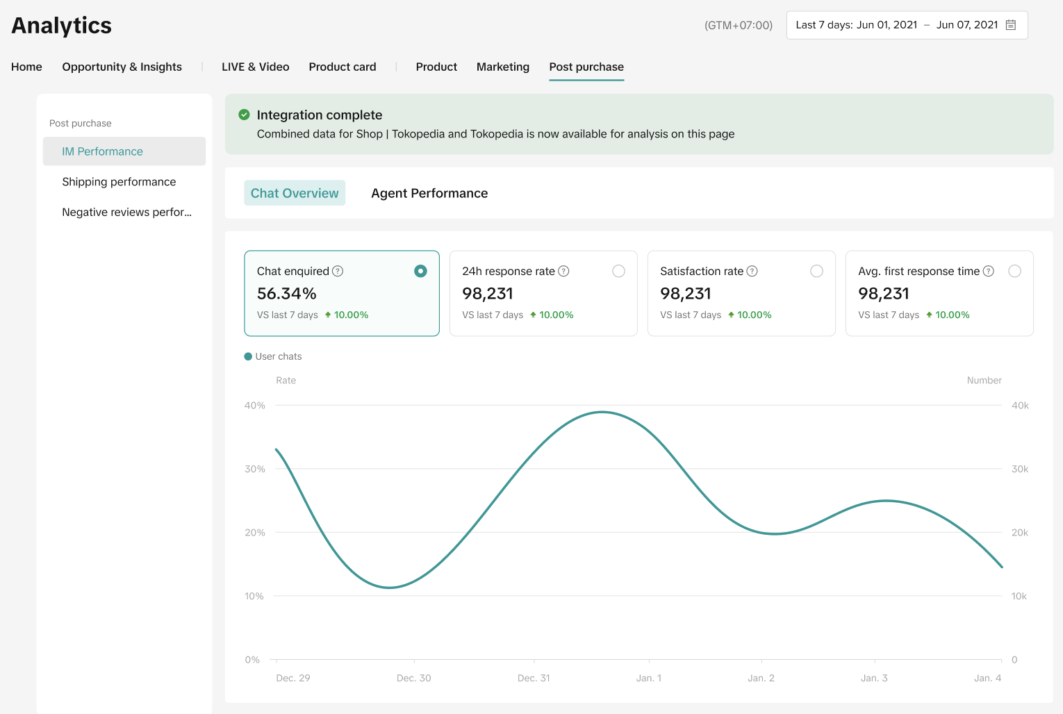Open Shipping performance in the sidebar
This screenshot has height=714, width=1063.
point(119,182)
